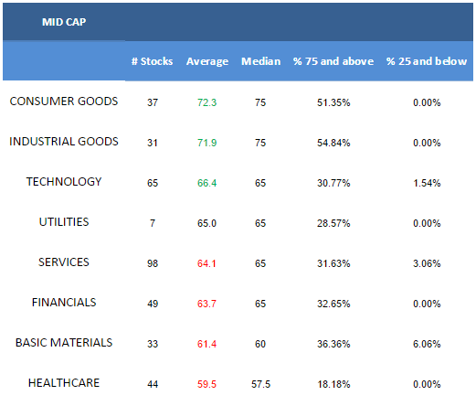Select the TECHNOLOGY row label

[64, 182]
